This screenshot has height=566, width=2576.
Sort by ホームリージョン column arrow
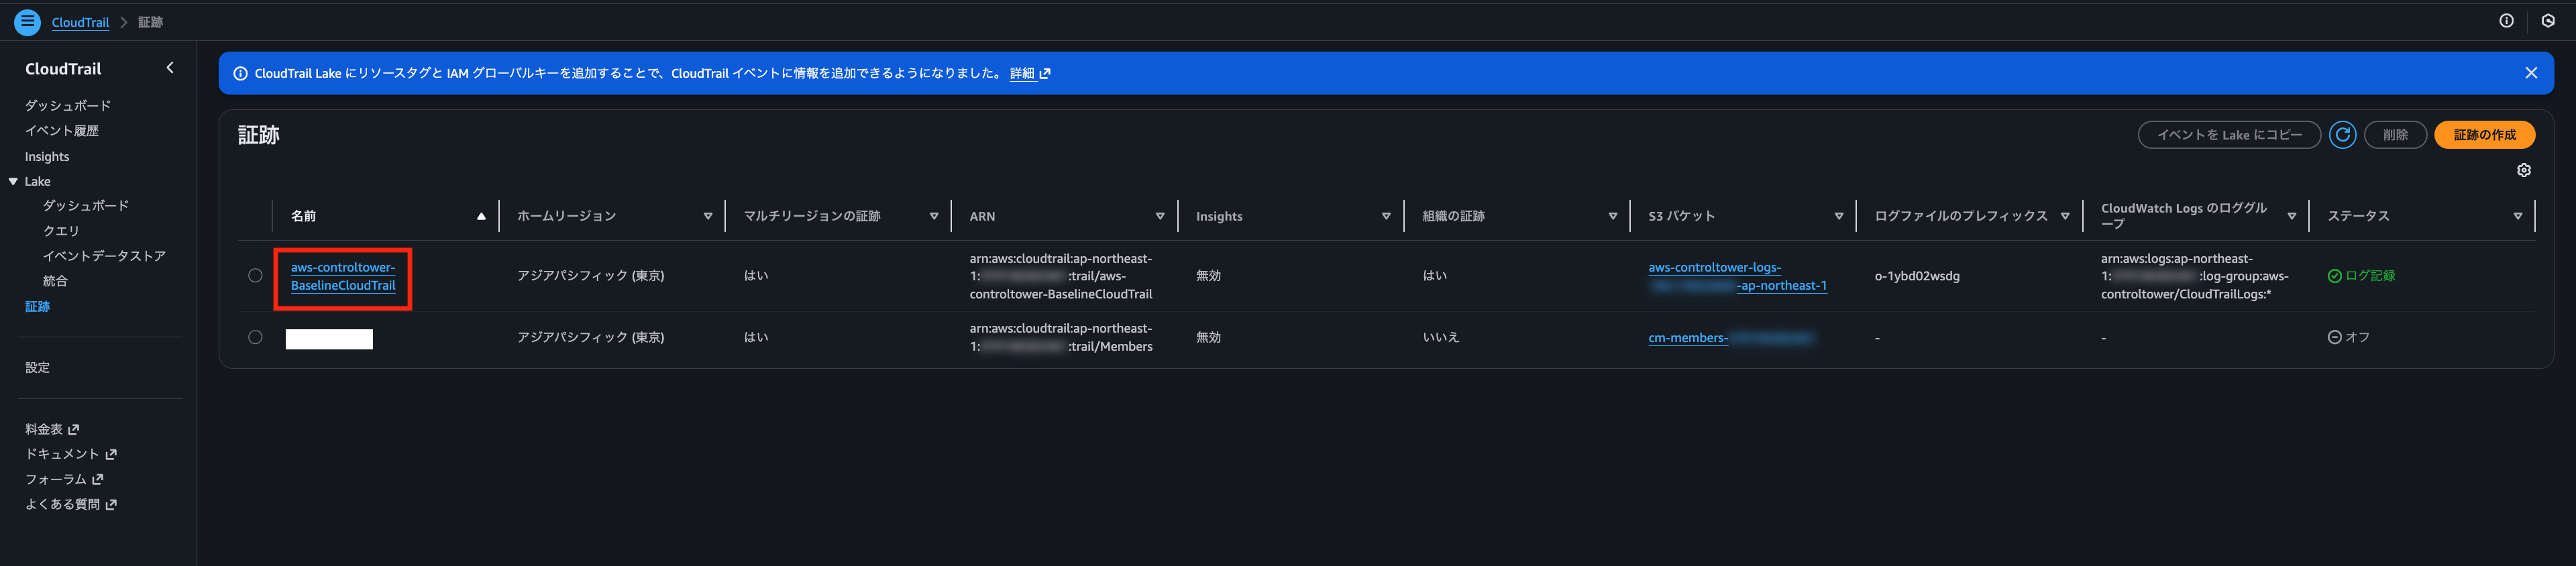707,216
